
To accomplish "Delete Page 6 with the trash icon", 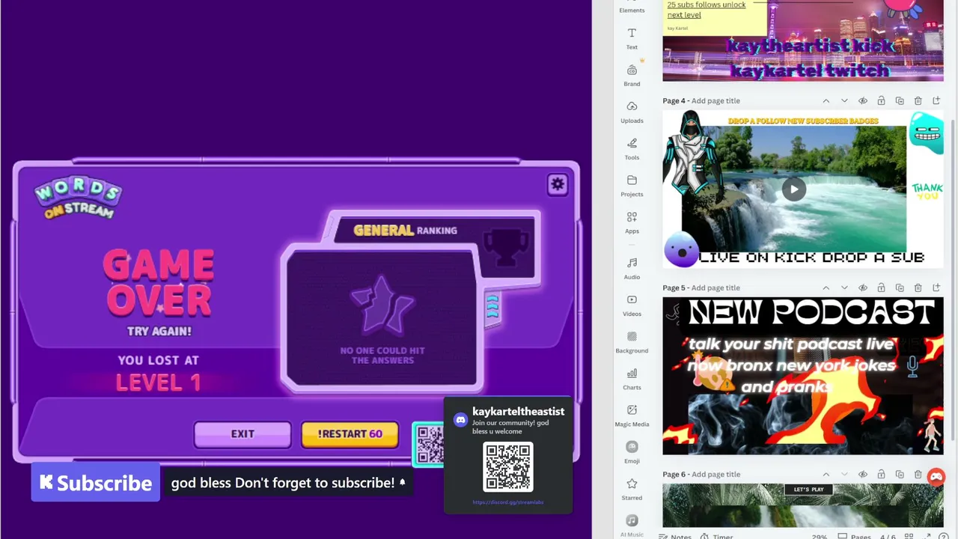I will pyautogui.click(x=918, y=475).
